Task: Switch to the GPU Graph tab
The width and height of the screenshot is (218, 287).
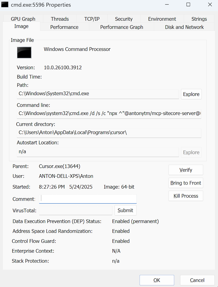Action: (x=23, y=19)
